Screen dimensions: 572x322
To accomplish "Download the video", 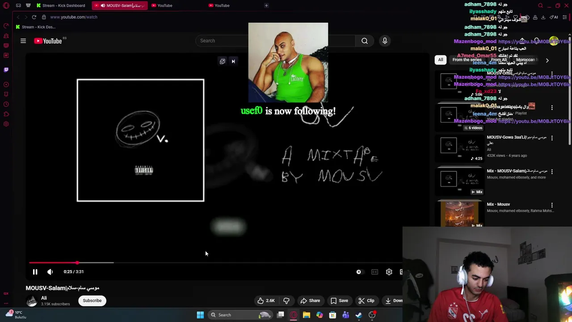I will click(392, 301).
